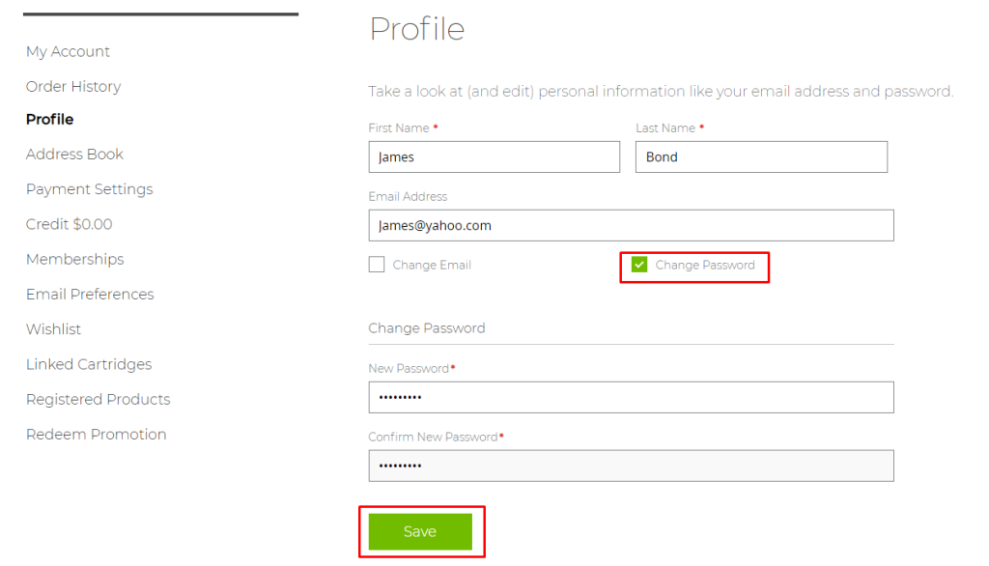989x566 pixels.
Task: Open Memberships from the sidebar
Action: [x=75, y=260]
